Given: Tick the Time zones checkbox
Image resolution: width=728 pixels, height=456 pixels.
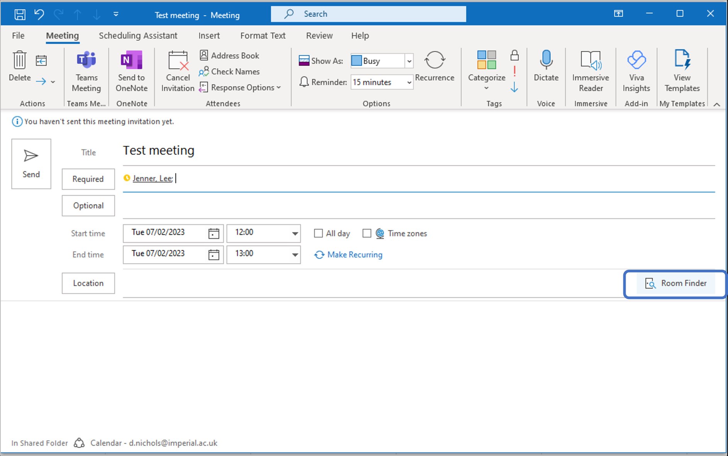Looking at the screenshot, I should [367, 233].
